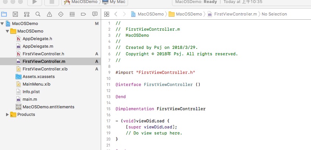The height and width of the screenshot is (150, 311).
Task: Click line number 17 in gutter
Action: pos(108,121)
